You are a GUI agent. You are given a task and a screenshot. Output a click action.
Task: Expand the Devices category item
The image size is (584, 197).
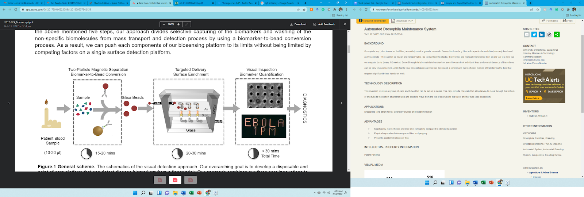point(537,177)
